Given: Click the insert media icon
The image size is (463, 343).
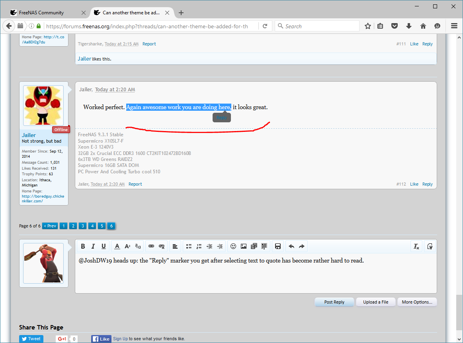Looking at the screenshot, I should (254, 246).
